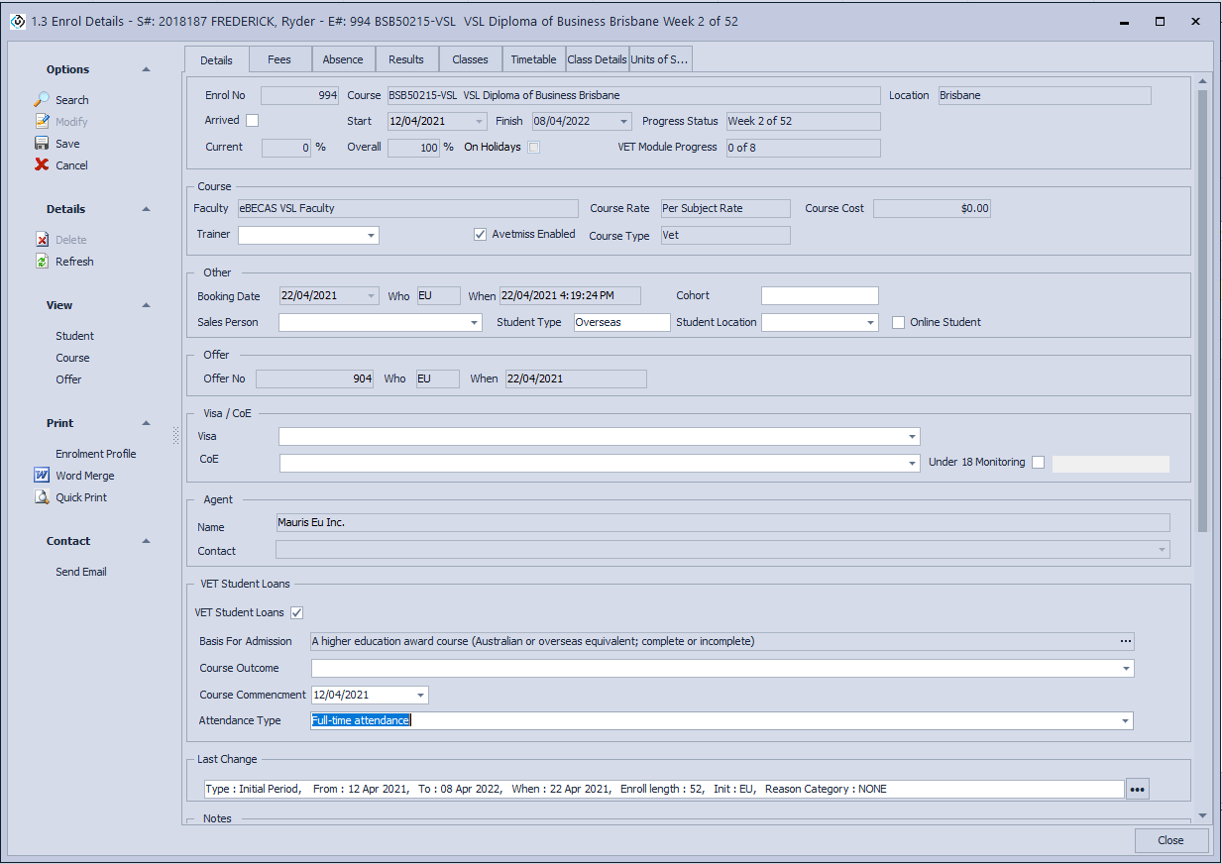Open Word Merge via its icon
This screenshot has height=864, width=1222.
click(x=42, y=476)
